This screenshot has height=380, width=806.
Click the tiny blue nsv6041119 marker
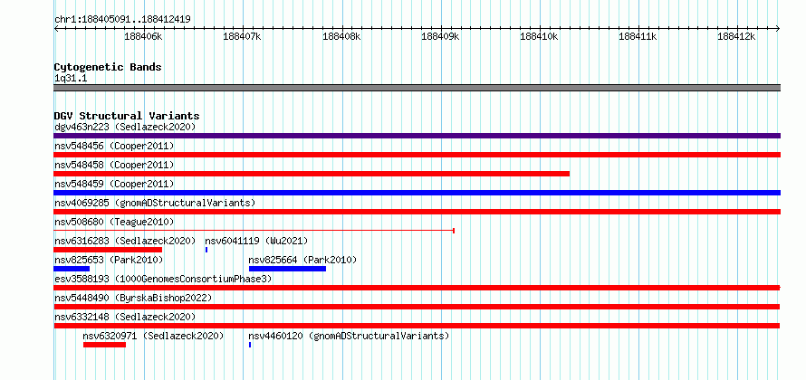pos(206,250)
